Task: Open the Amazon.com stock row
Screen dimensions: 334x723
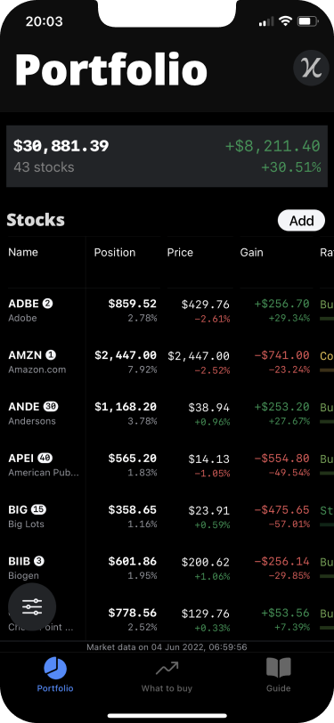Action: tap(167, 362)
